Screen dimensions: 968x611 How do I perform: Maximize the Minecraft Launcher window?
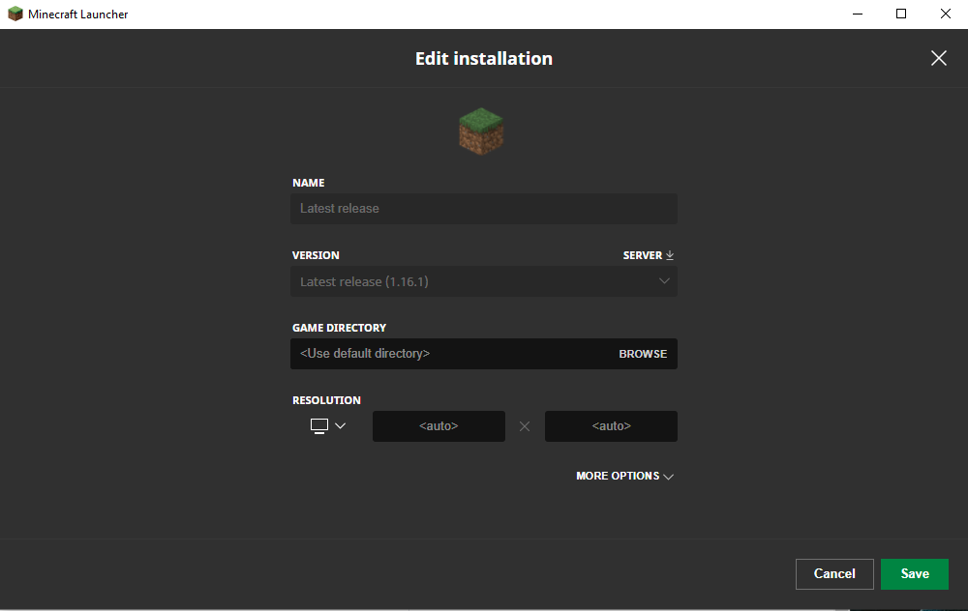point(901,14)
